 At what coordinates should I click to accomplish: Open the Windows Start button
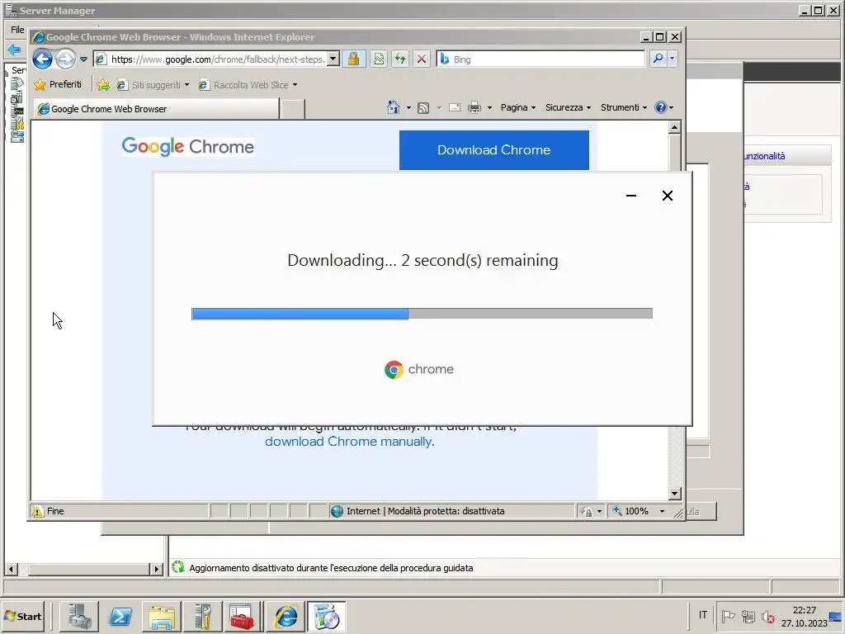[x=22, y=616]
